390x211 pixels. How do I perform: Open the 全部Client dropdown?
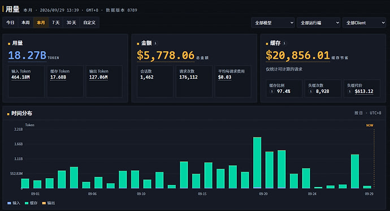point(364,23)
